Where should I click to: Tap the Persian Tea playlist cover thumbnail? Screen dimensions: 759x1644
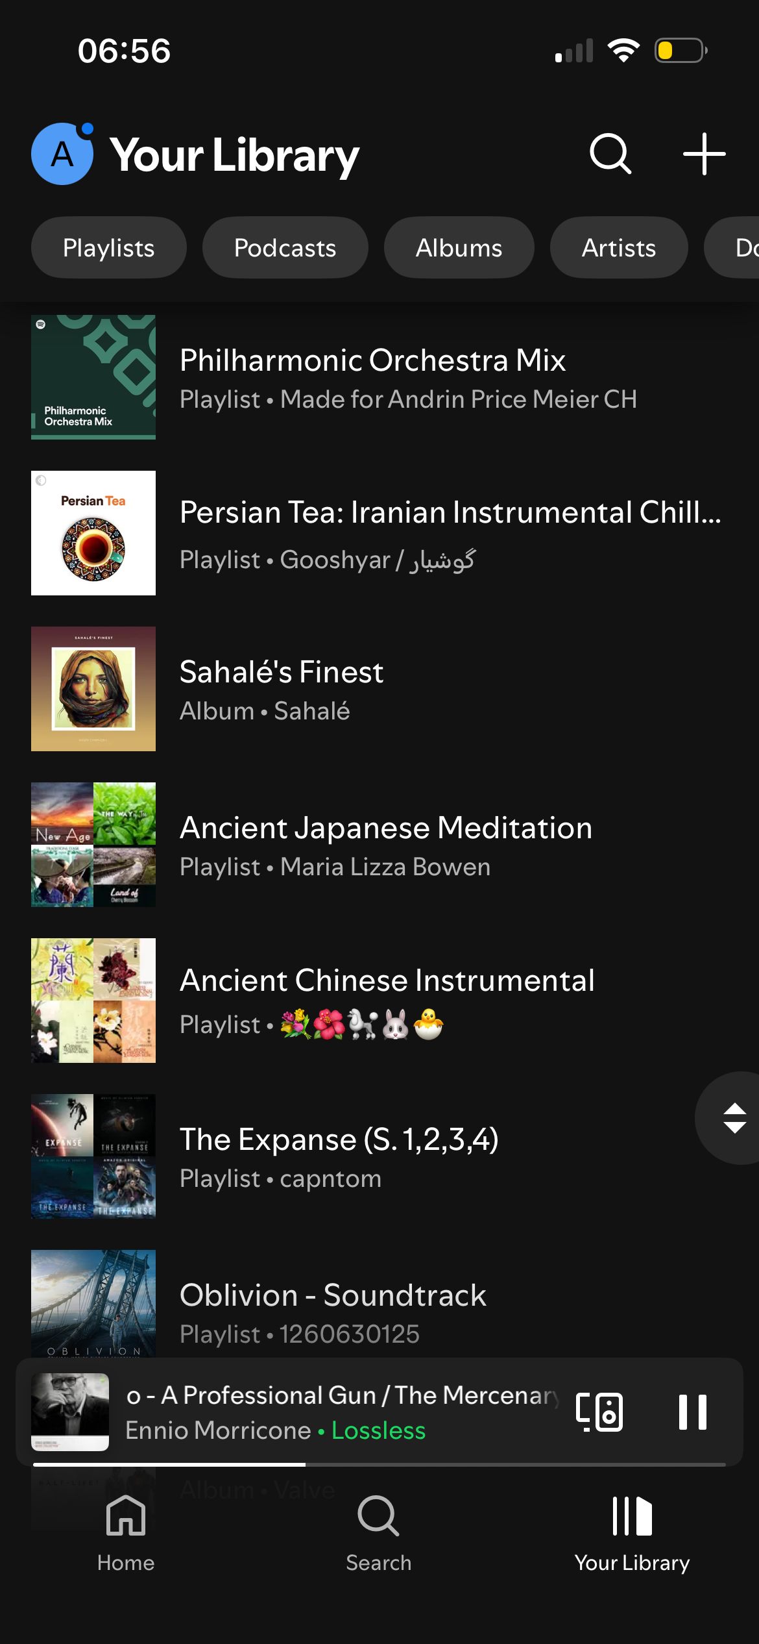pyautogui.click(x=93, y=533)
